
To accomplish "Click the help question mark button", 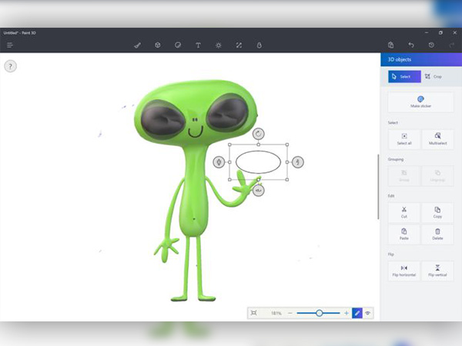I will pos(11,66).
